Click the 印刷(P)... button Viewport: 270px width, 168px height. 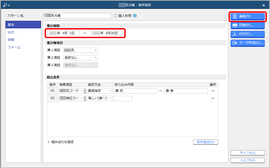tap(247, 25)
